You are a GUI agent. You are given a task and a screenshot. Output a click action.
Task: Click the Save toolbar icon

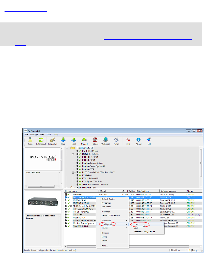pos(63,141)
